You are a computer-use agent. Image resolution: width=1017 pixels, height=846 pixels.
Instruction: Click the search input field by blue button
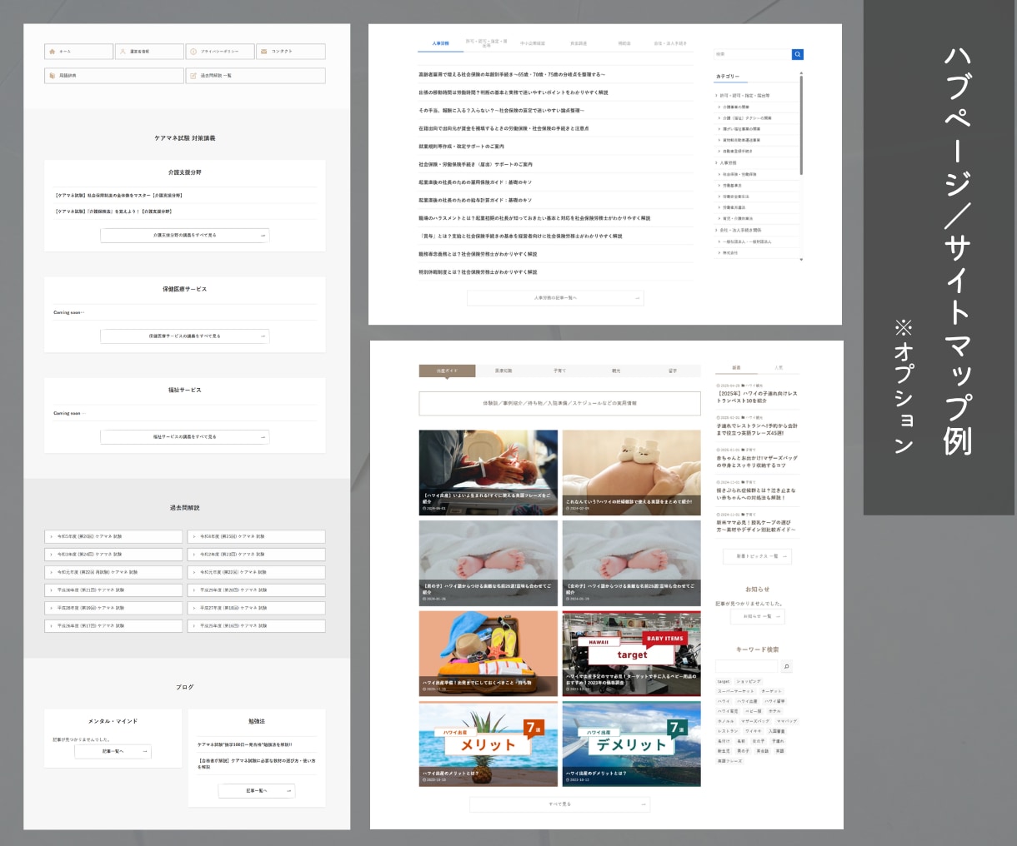[753, 54]
